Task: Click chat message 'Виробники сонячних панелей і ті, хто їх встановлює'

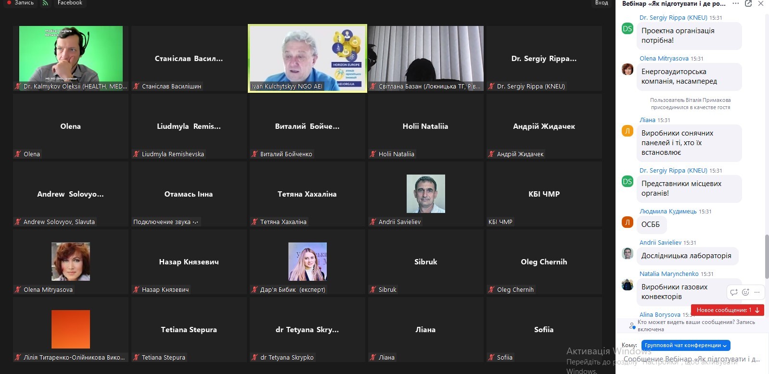Action: tap(690, 143)
